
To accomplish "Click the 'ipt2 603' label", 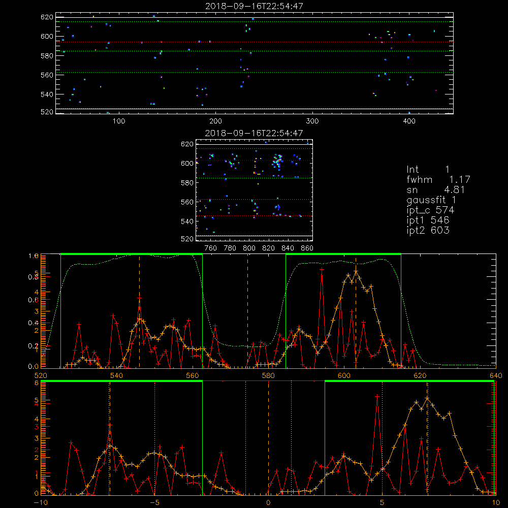I will click(428, 230).
